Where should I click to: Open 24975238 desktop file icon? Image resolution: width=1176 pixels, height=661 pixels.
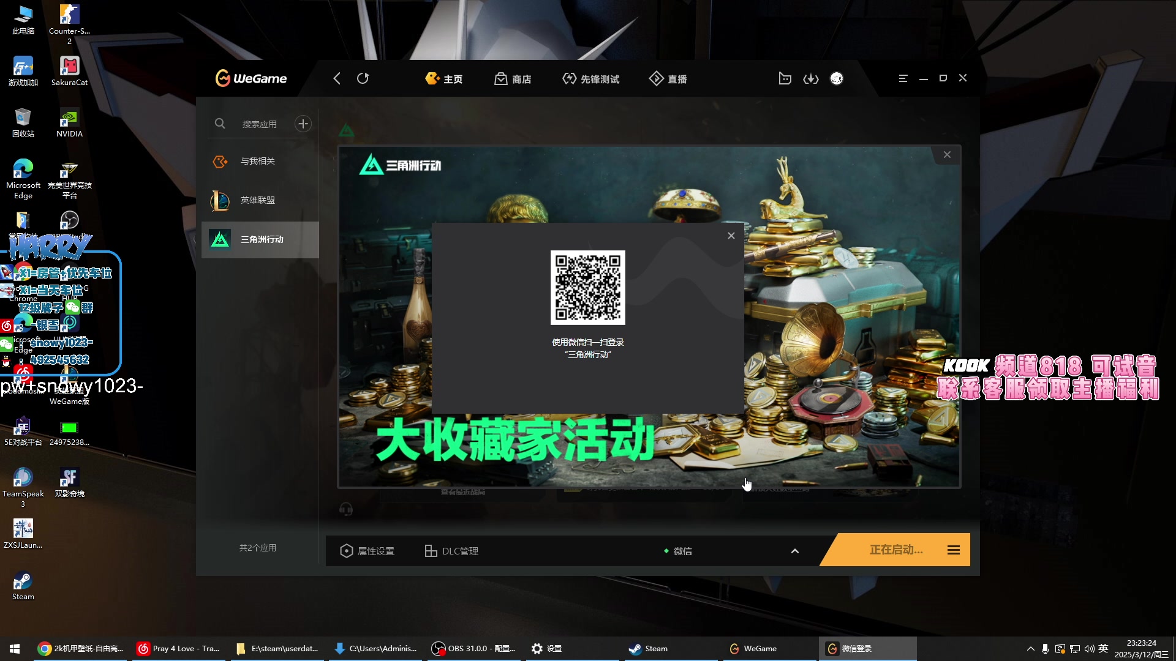(x=69, y=431)
